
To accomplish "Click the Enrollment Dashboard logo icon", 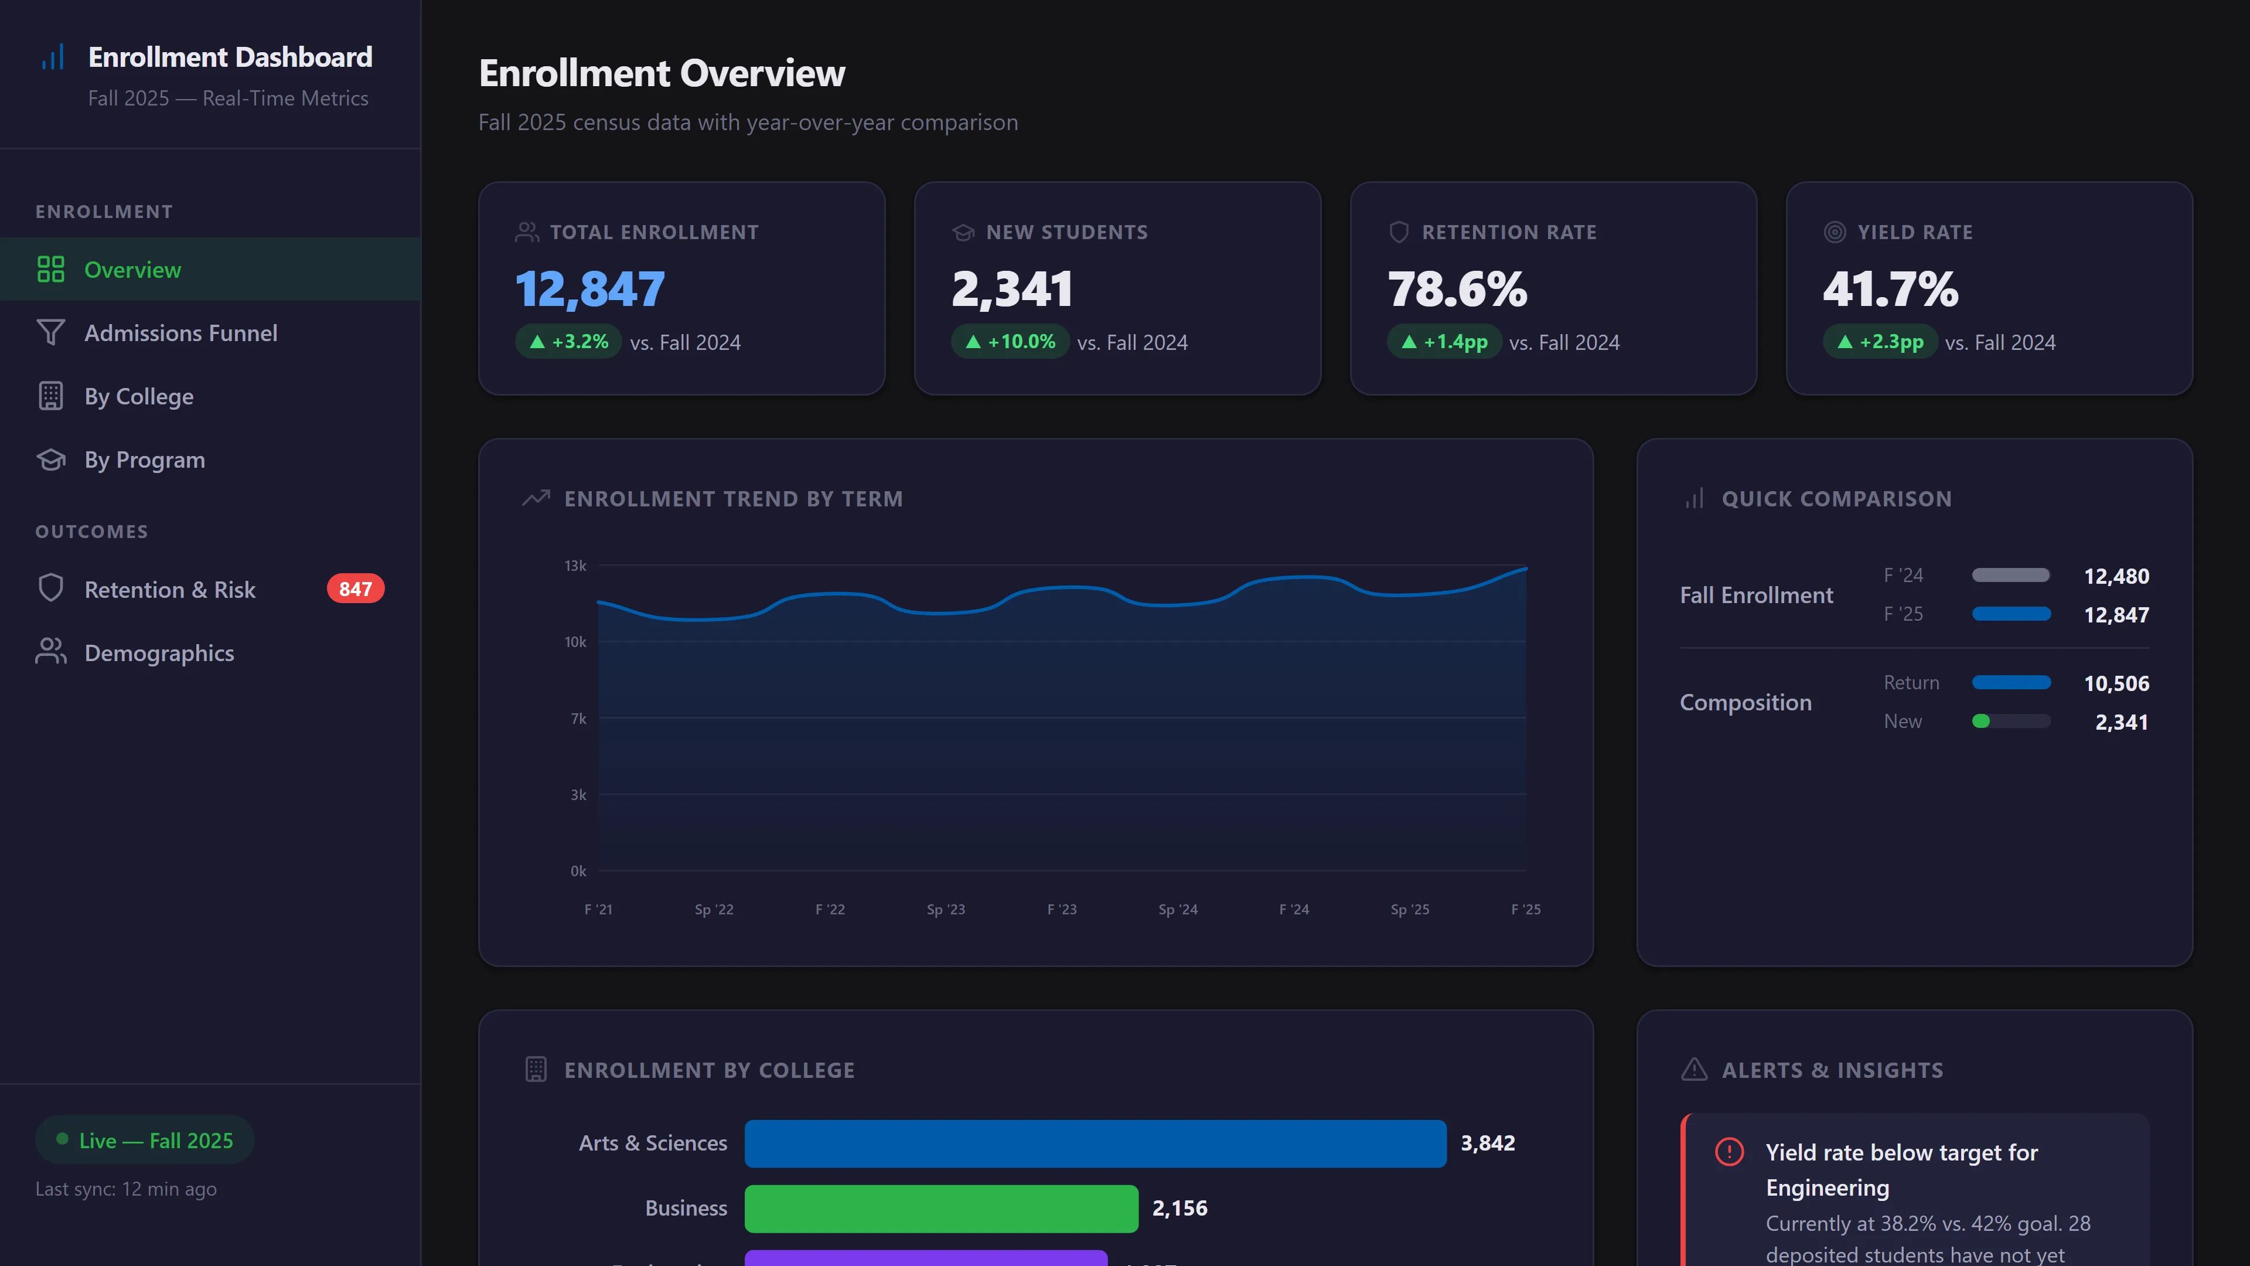I will (52, 56).
